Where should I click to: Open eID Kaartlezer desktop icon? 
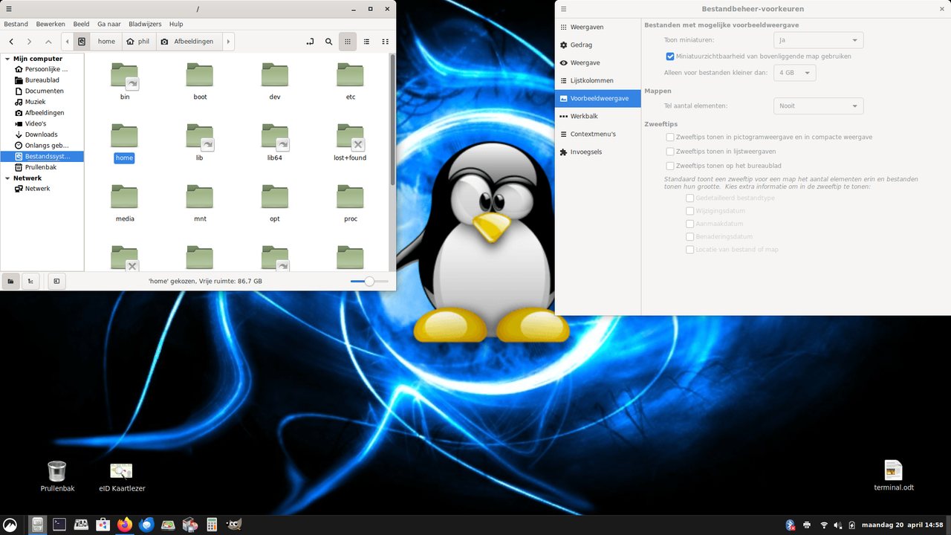point(122,476)
